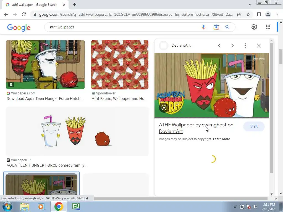Click the Google logo
283x212 pixels.
tap(19, 28)
